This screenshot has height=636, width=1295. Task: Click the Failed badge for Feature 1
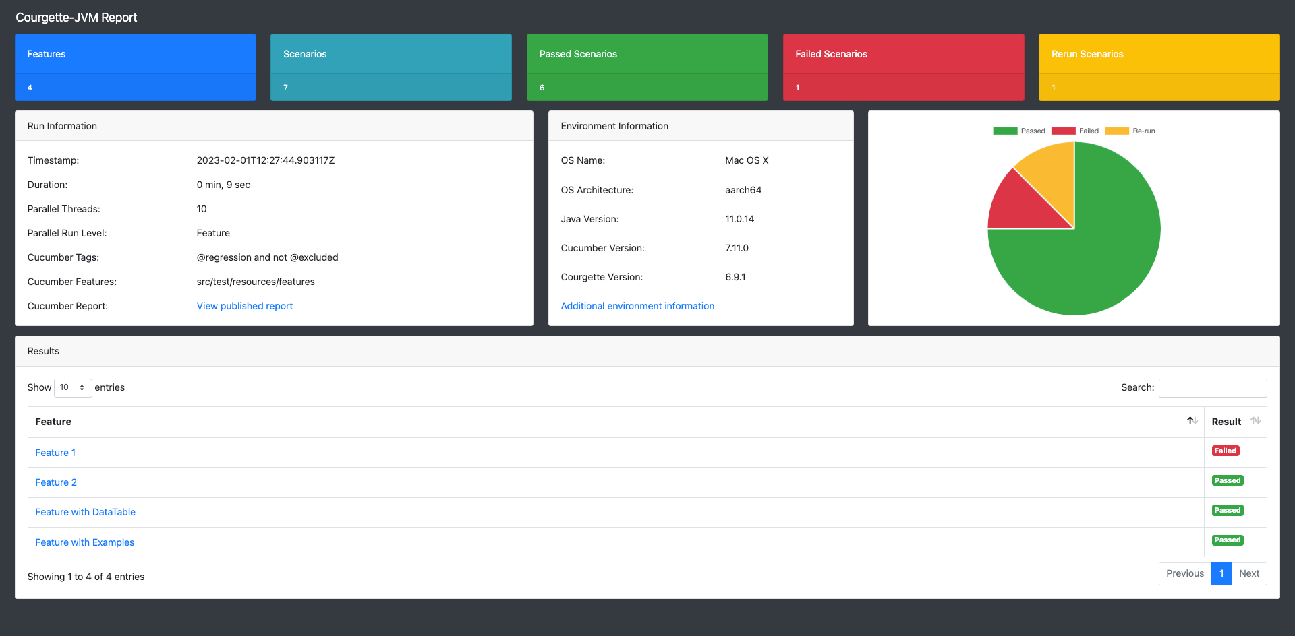[1226, 451]
